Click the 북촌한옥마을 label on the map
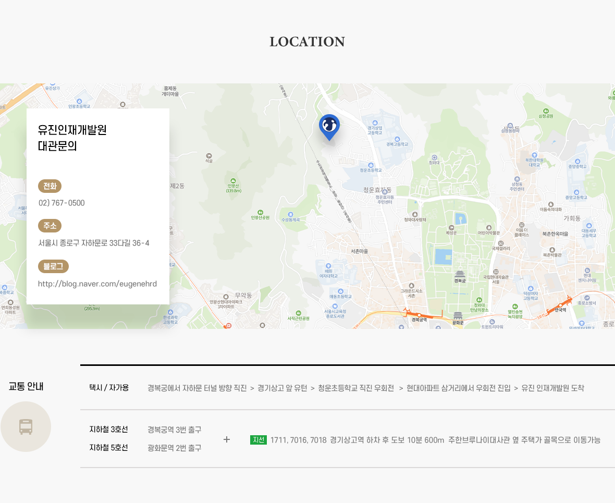The width and height of the screenshot is (615, 503). tap(555, 234)
